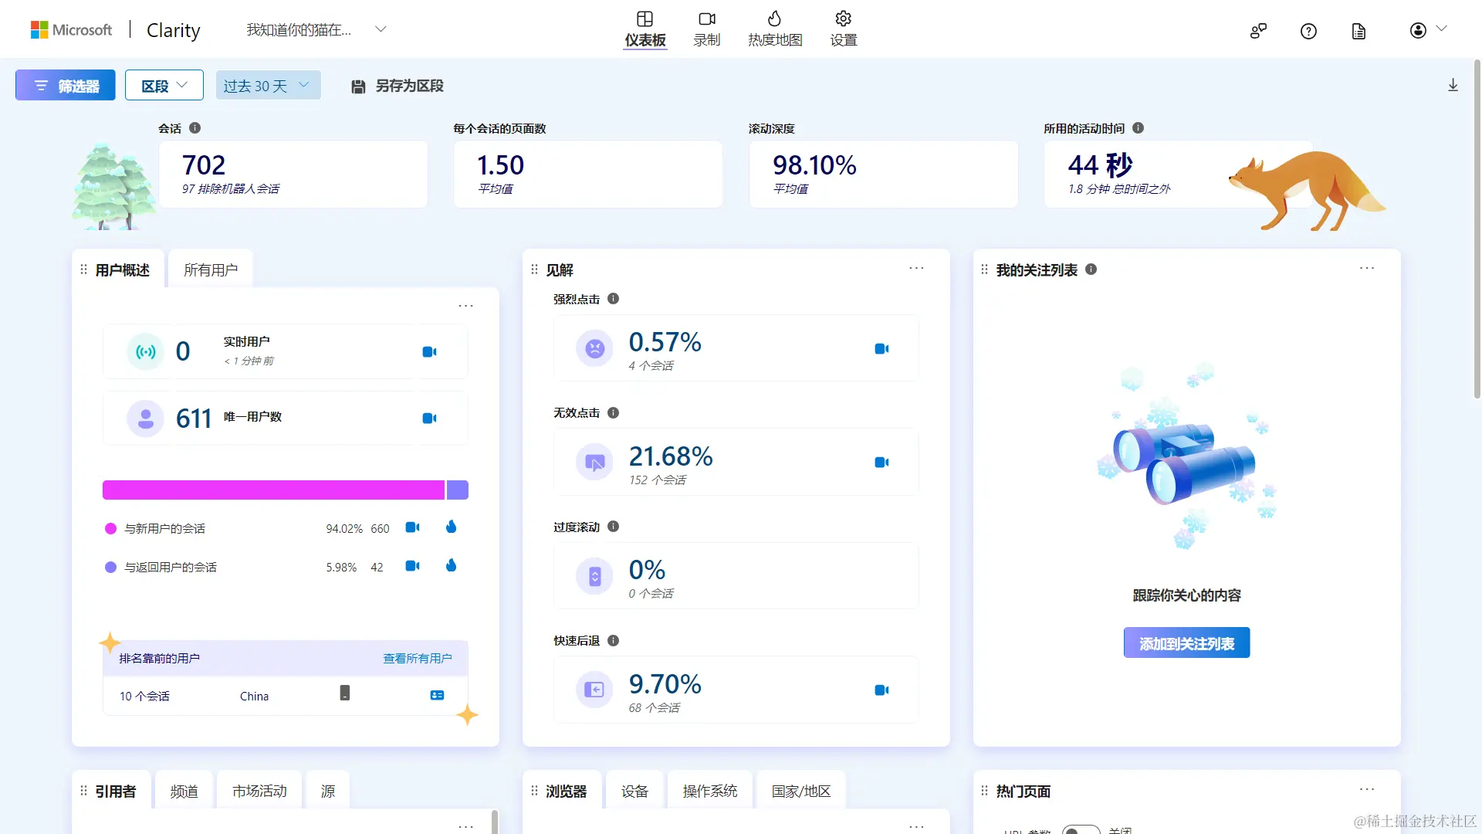The image size is (1482, 834).
Task: Toggle the URL 参数 switch in 热门页面
Action: click(1081, 830)
